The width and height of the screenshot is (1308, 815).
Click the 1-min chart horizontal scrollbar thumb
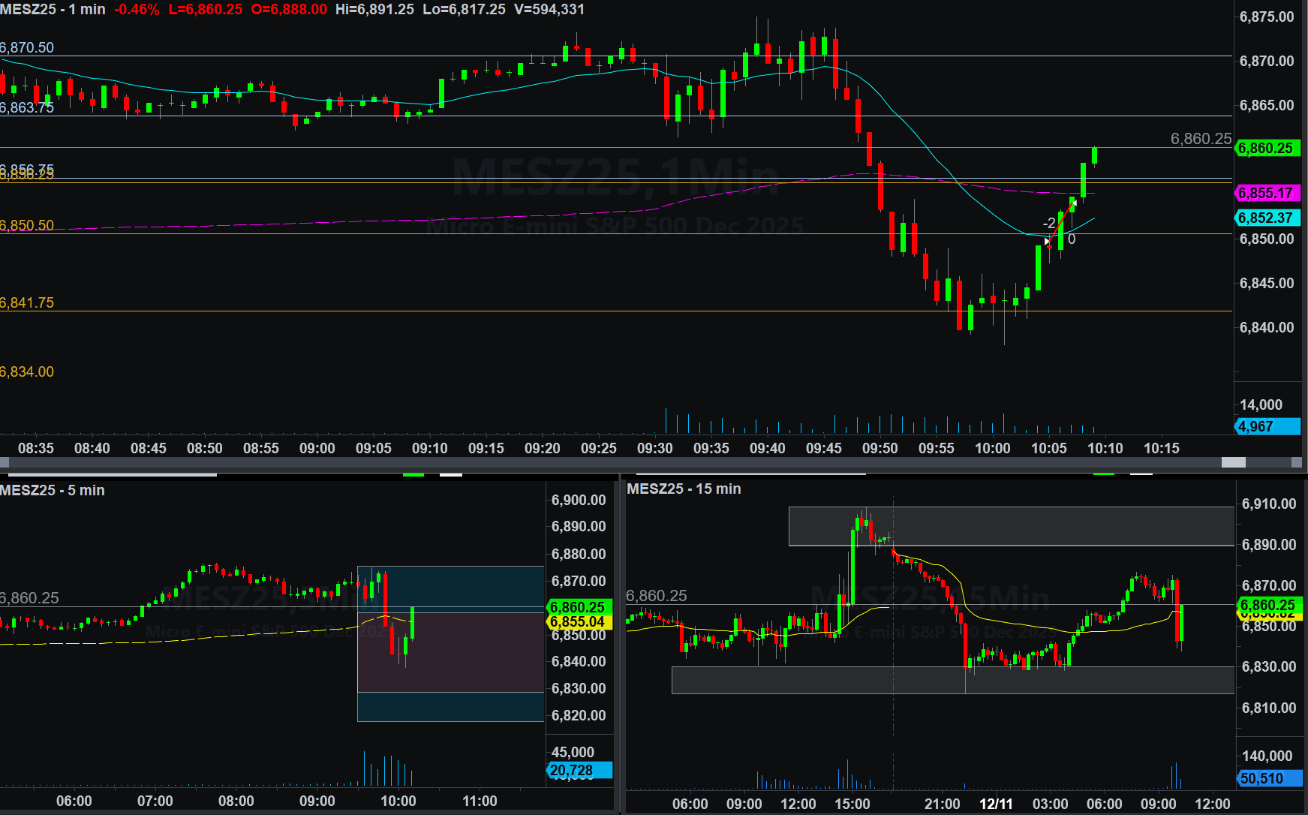(1233, 463)
